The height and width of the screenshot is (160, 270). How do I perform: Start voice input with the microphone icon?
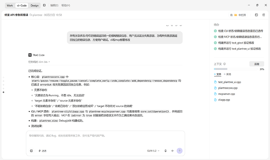tap(166, 151)
